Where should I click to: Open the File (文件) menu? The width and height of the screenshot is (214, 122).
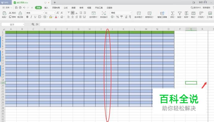point(7,8)
